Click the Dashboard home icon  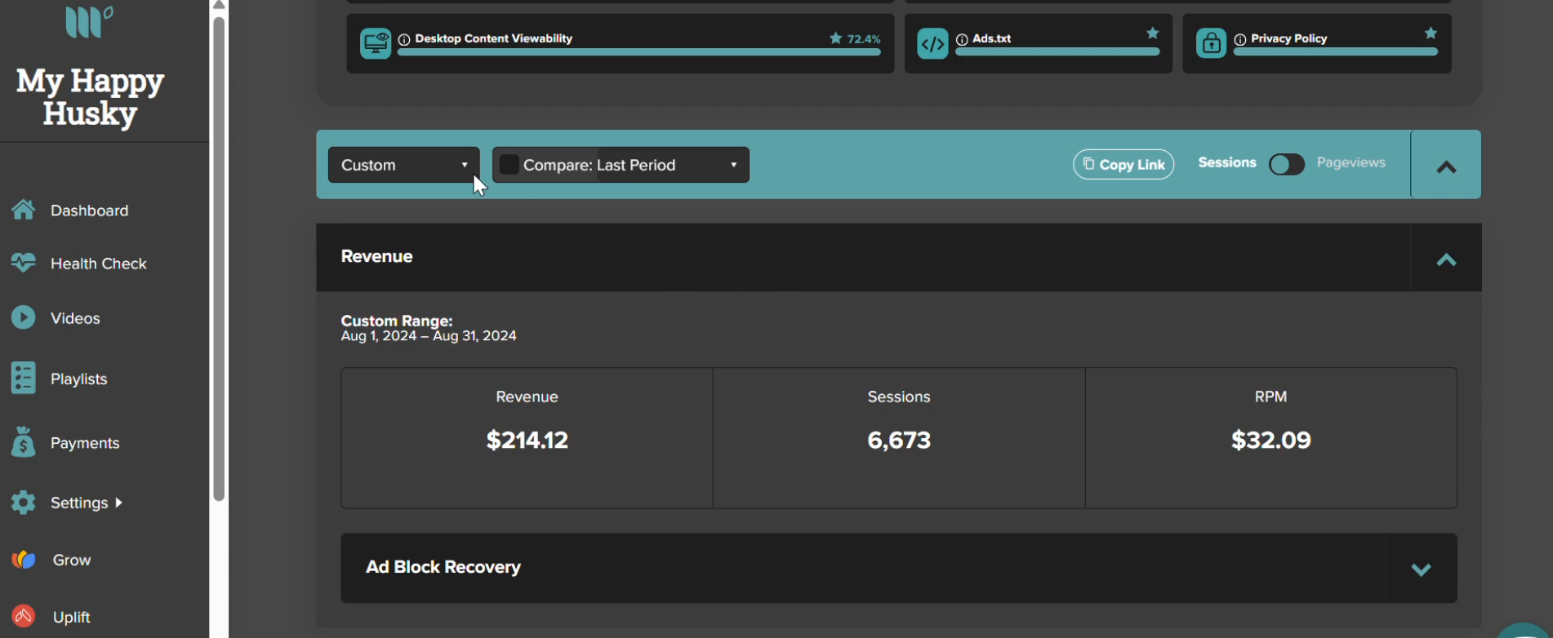24,210
